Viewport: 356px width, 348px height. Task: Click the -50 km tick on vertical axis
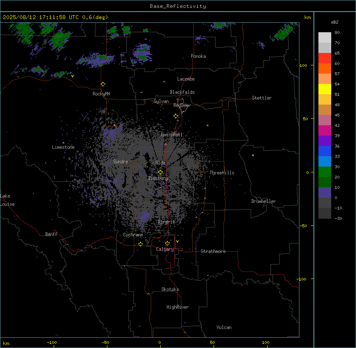point(303,226)
